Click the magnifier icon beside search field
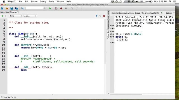The width and height of the screenshot is (179, 100). pos(44,8)
